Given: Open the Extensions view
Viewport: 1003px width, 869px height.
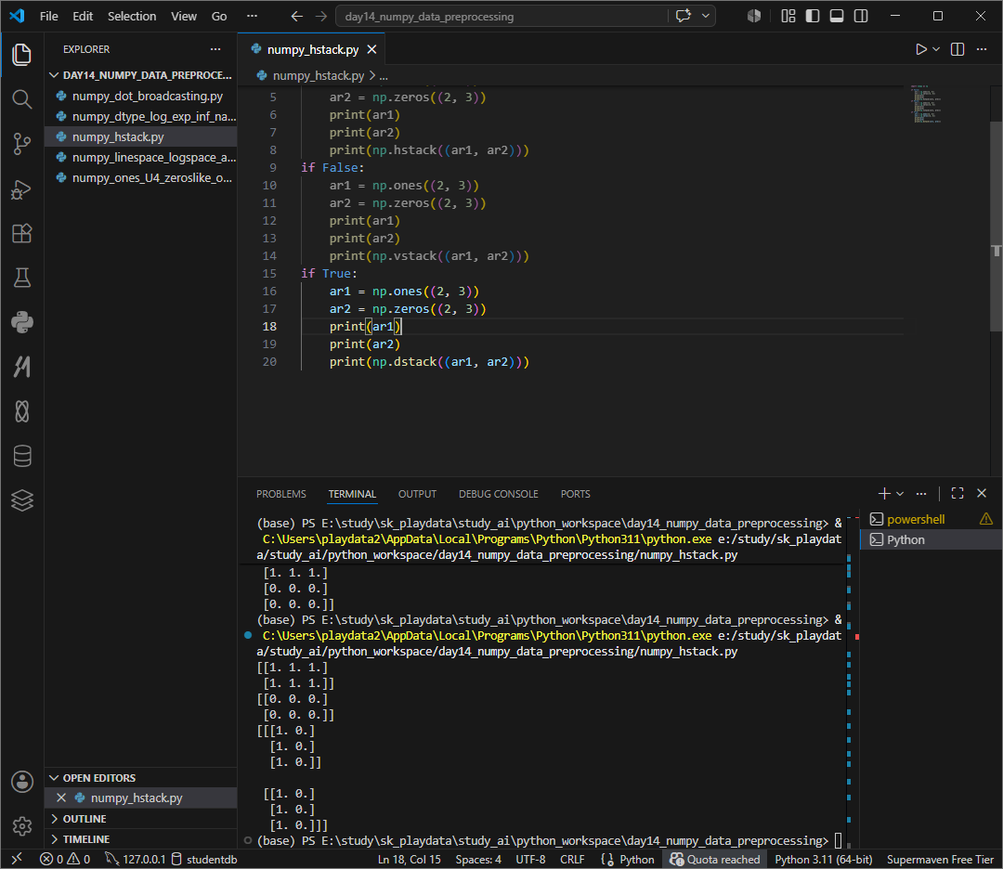Looking at the screenshot, I should [21, 233].
